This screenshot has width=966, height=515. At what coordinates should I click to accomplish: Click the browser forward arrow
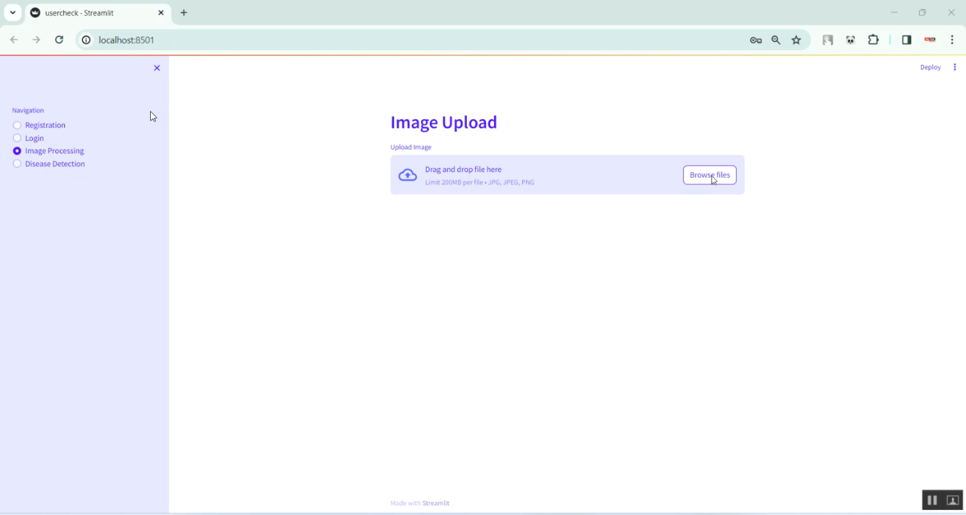(37, 40)
